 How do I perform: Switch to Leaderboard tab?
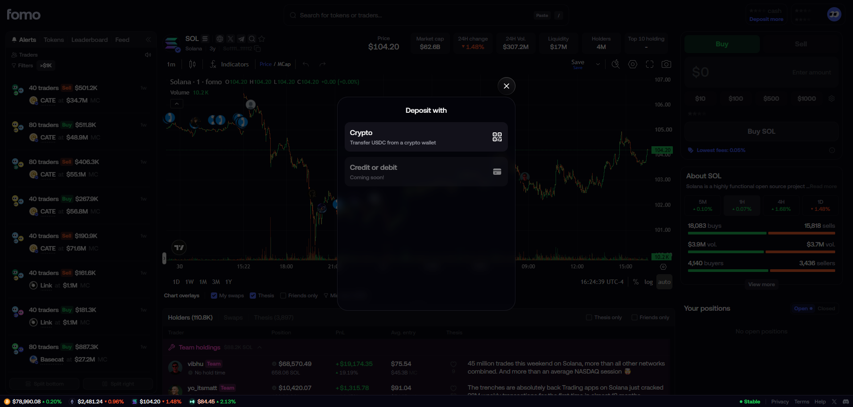[89, 40]
